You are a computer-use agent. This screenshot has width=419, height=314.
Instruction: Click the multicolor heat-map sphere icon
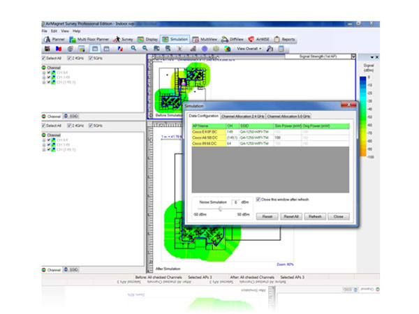[228, 49]
